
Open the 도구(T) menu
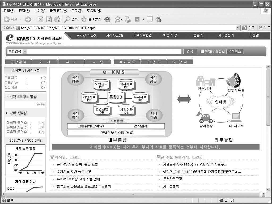click(77, 11)
